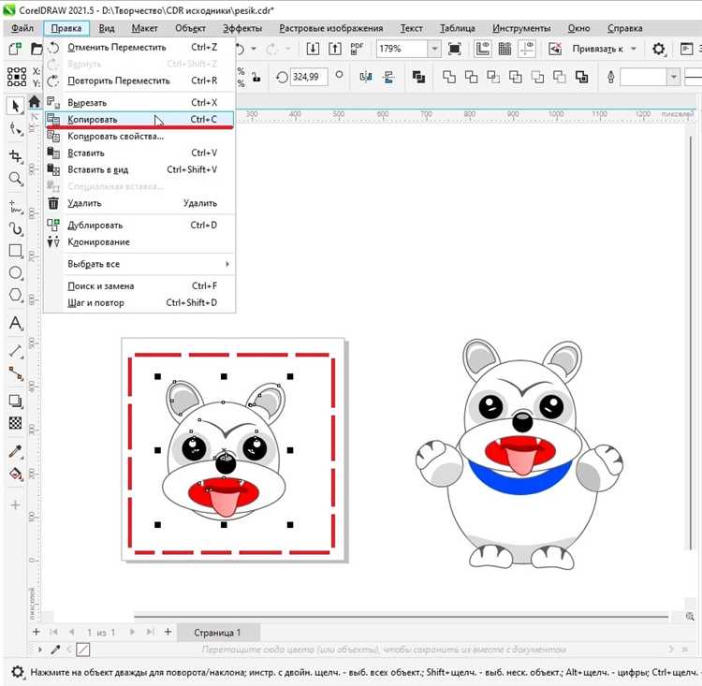This screenshot has height=686, width=702.
Task: Click the Publish to PDF icon
Action: coord(358,49)
